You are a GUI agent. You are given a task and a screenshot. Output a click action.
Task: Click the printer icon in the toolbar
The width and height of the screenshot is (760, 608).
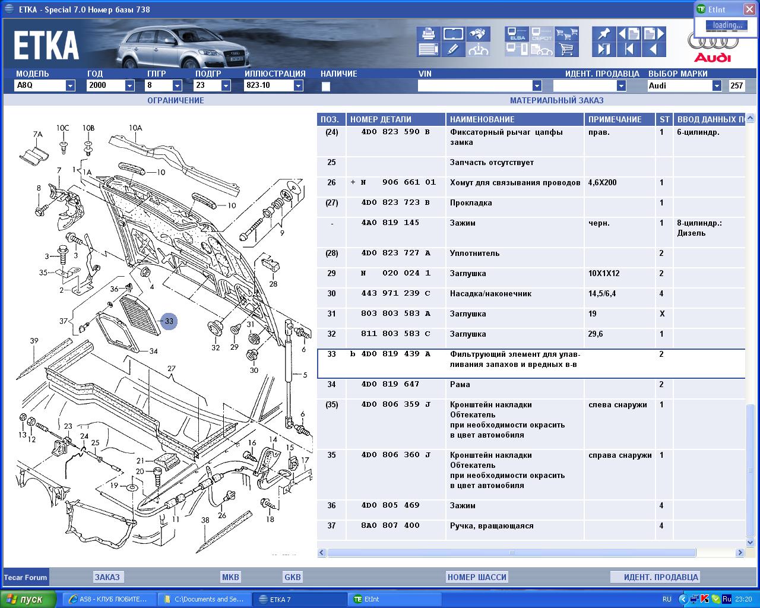coord(427,33)
